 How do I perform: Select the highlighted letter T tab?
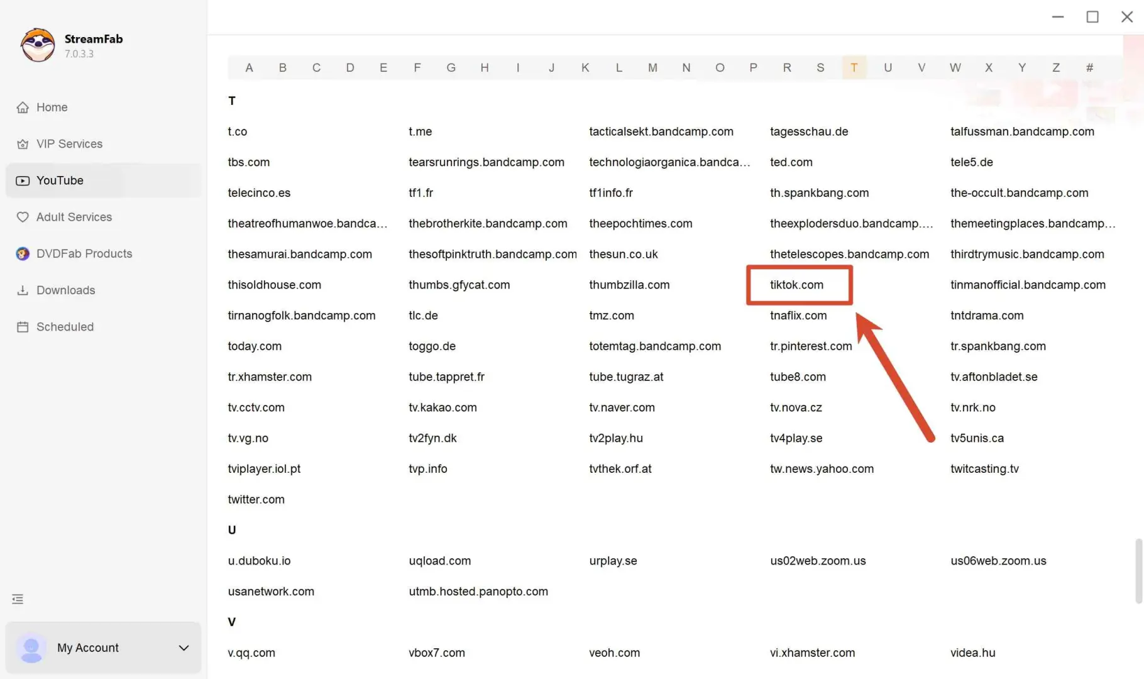pos(854,68)
